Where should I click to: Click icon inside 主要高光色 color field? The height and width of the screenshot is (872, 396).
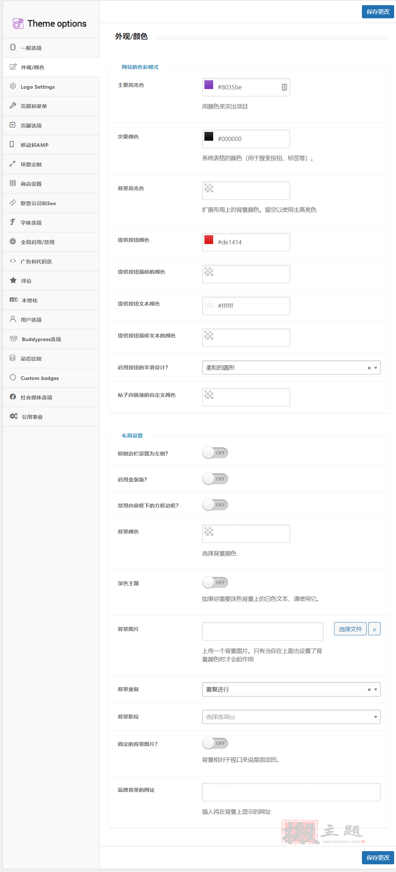[x=284, y=87]
